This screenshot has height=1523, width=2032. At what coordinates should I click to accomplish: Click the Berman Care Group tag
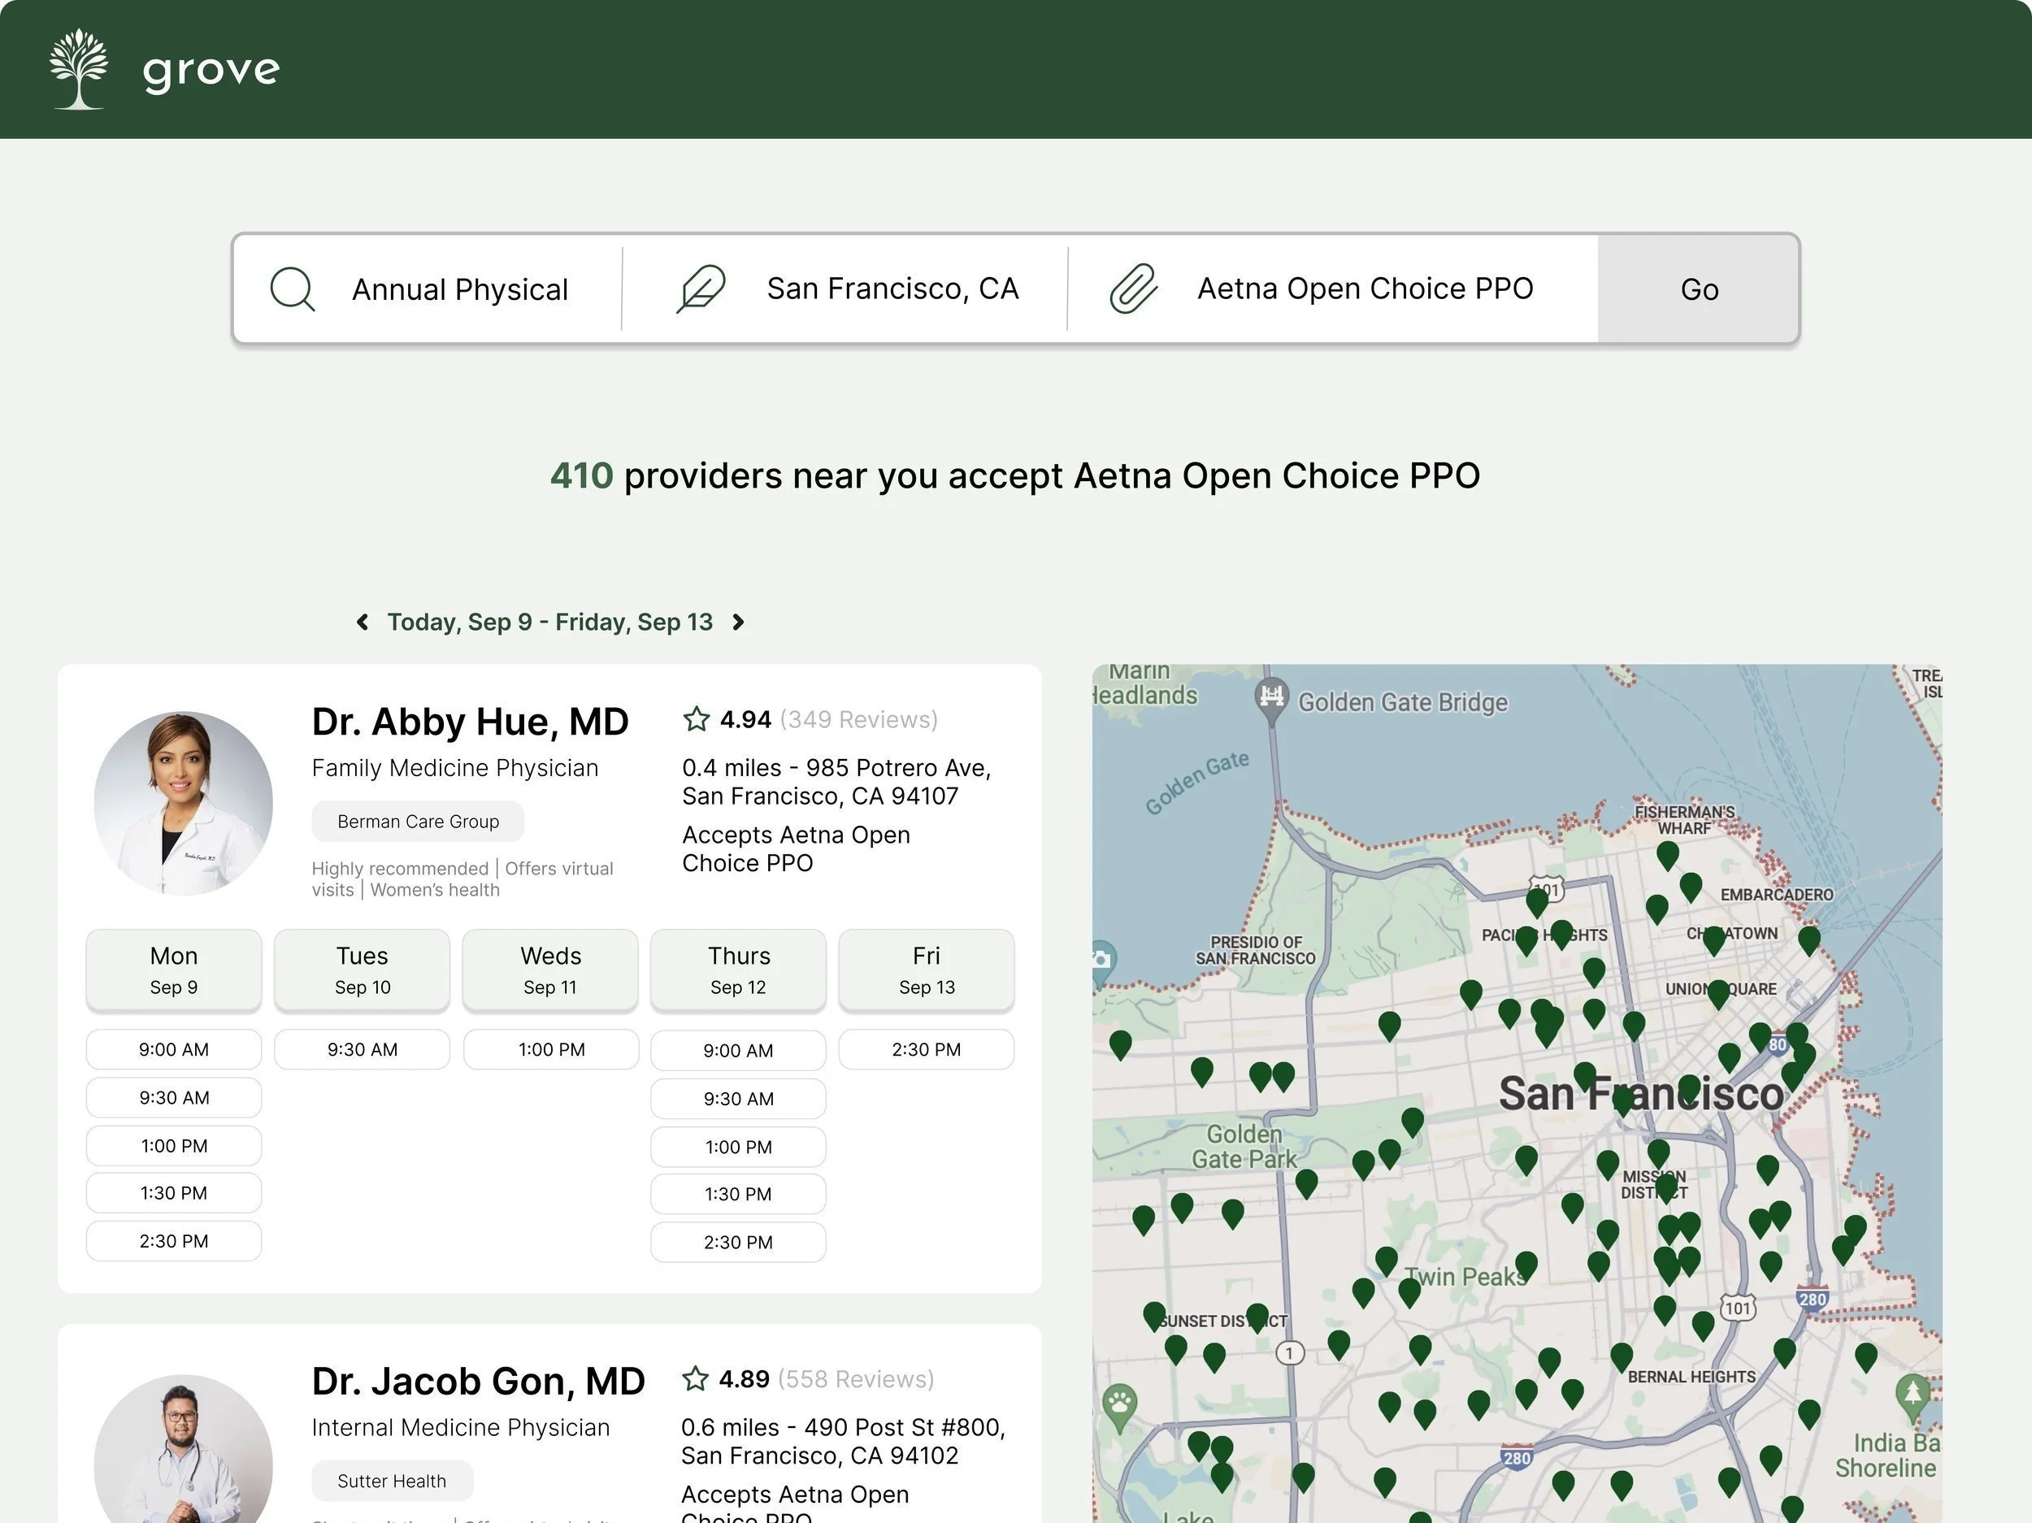[418, 821]
